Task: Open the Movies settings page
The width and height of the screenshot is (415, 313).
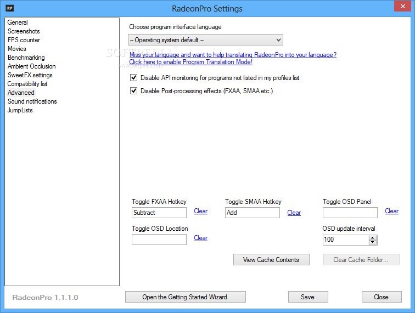Action: click(x=17, y=49)
